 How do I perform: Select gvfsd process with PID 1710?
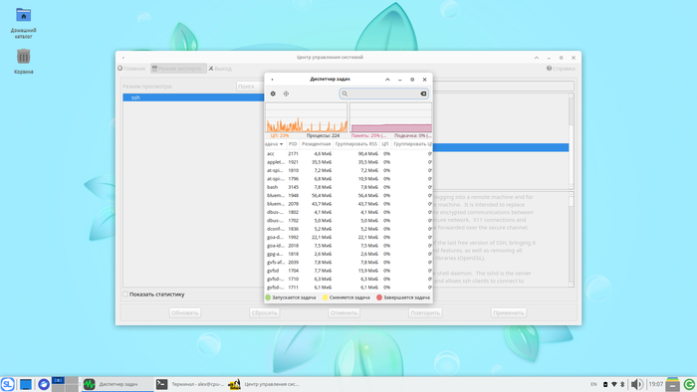click(x=348, y=279)
